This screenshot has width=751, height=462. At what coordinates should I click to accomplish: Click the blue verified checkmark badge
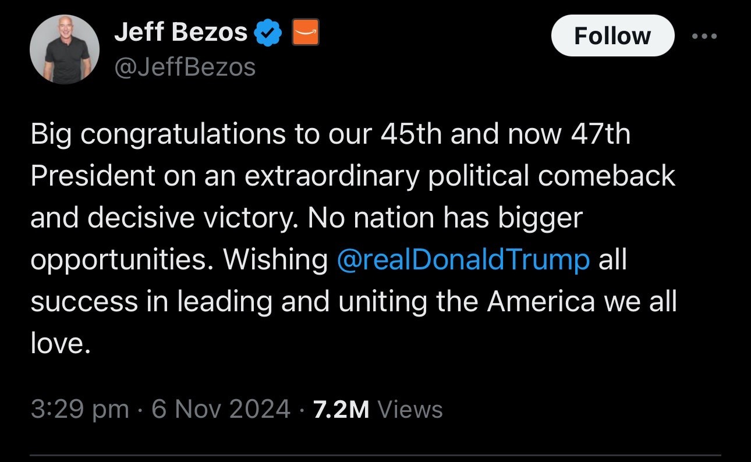[x=270, y=33]
